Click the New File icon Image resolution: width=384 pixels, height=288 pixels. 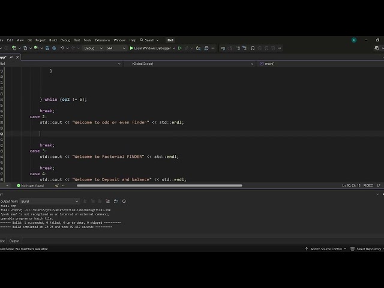click(x=25, y=48)
